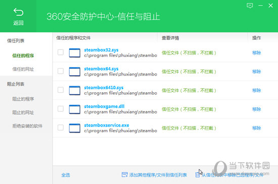Open 信任的程序 in the sidebar

[23, 55]
